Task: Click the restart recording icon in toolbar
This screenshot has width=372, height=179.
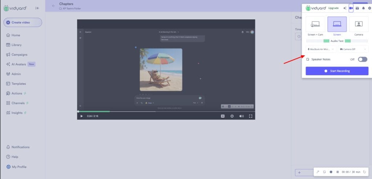Action: click(364, 172)
